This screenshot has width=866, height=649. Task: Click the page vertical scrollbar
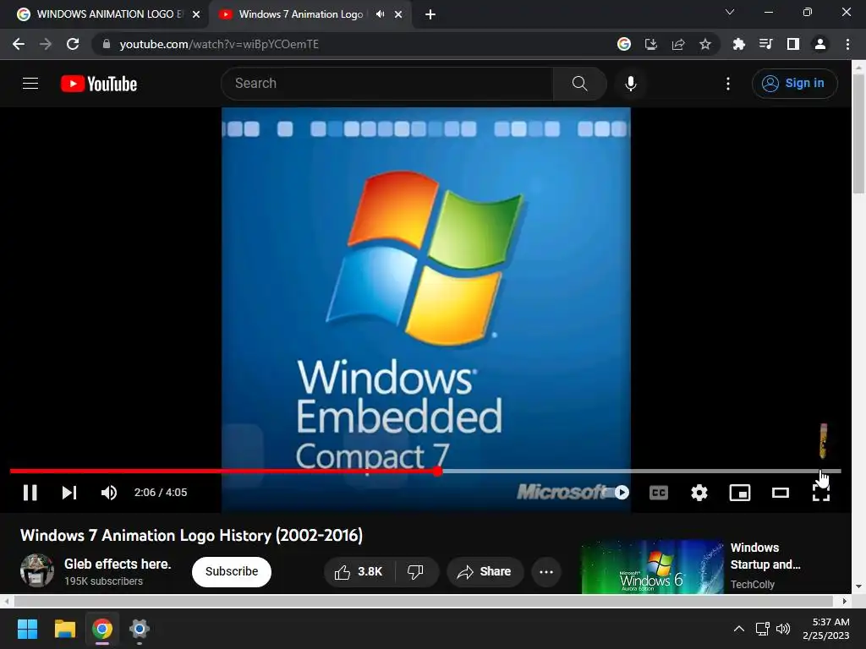tap(858, 134)
